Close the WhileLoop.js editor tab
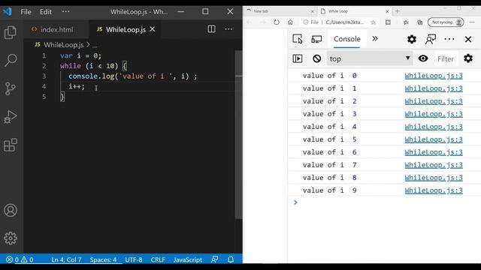Viewport: 481px width, 270px height. (152, 29)
